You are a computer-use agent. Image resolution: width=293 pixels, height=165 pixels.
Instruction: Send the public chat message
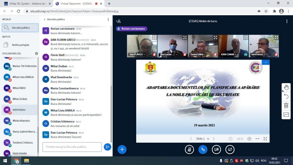click(x=107, y=147)
